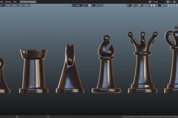The height and width of the screenshot is (118, 178).
Task: Create a new scene with copy icon
Action: click(x=168, y=2)
